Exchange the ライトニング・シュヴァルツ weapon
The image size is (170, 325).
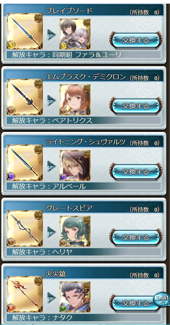(135, 172)
